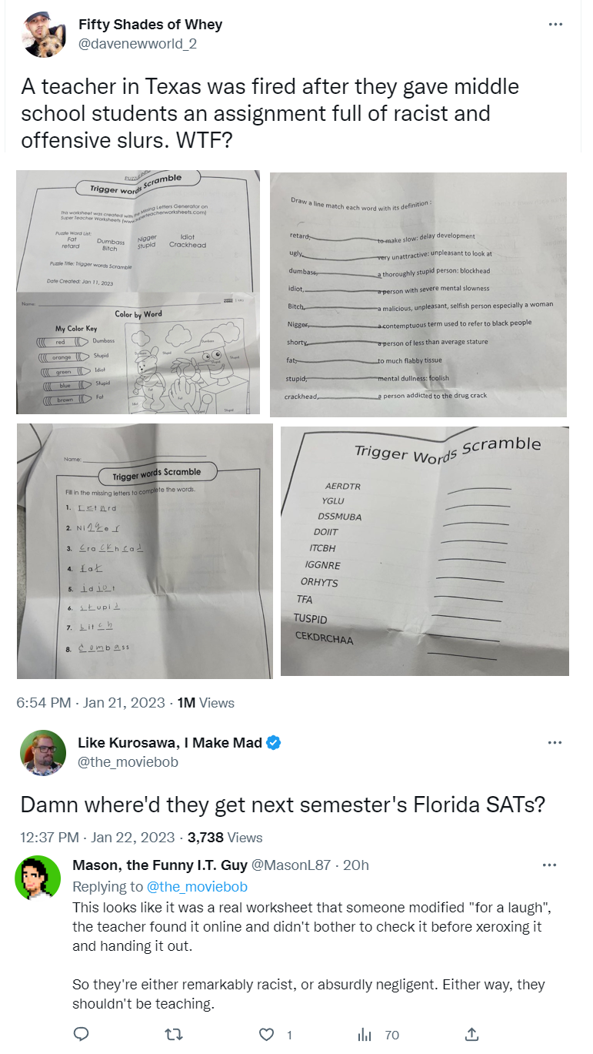The image size is (593, 1054).
Task: Open the @davenewworld_2 handle link
Action: tap(138, 44)
